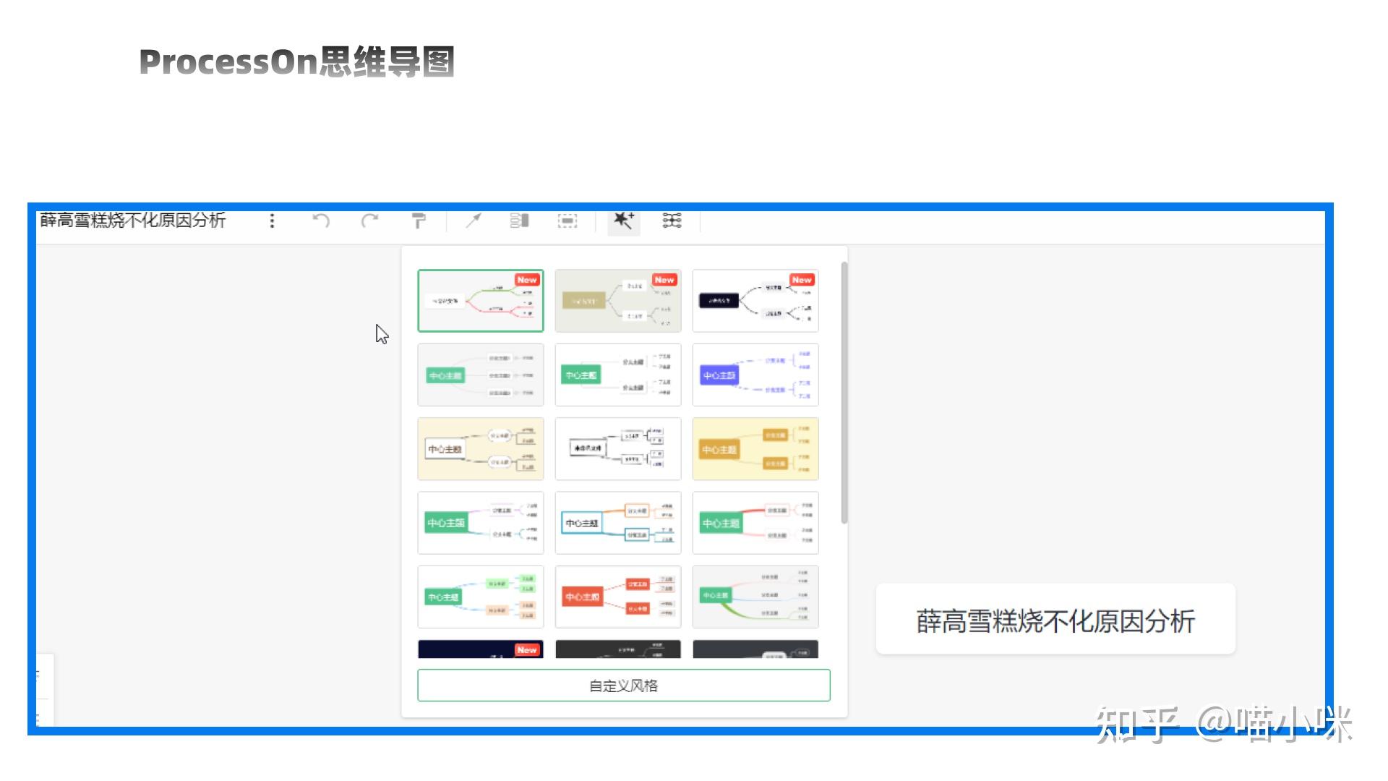Choose the black and white outline theme
Screen dimensions: 1388x781
click(618, 449)
